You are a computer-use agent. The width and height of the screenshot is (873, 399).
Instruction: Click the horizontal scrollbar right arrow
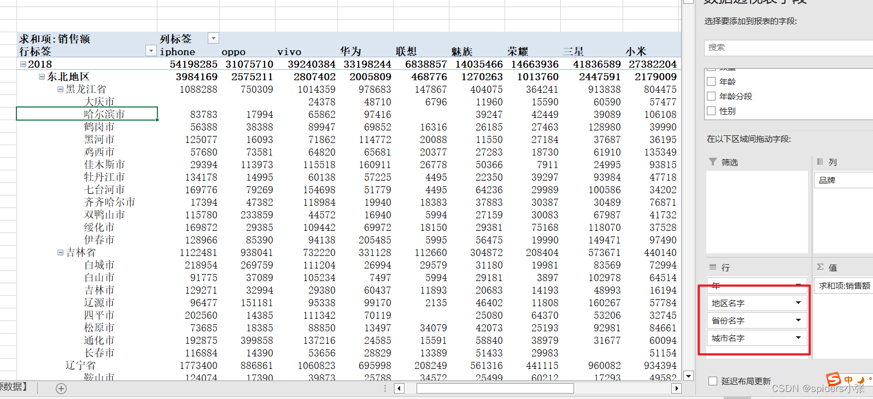(x=677, y=389)
